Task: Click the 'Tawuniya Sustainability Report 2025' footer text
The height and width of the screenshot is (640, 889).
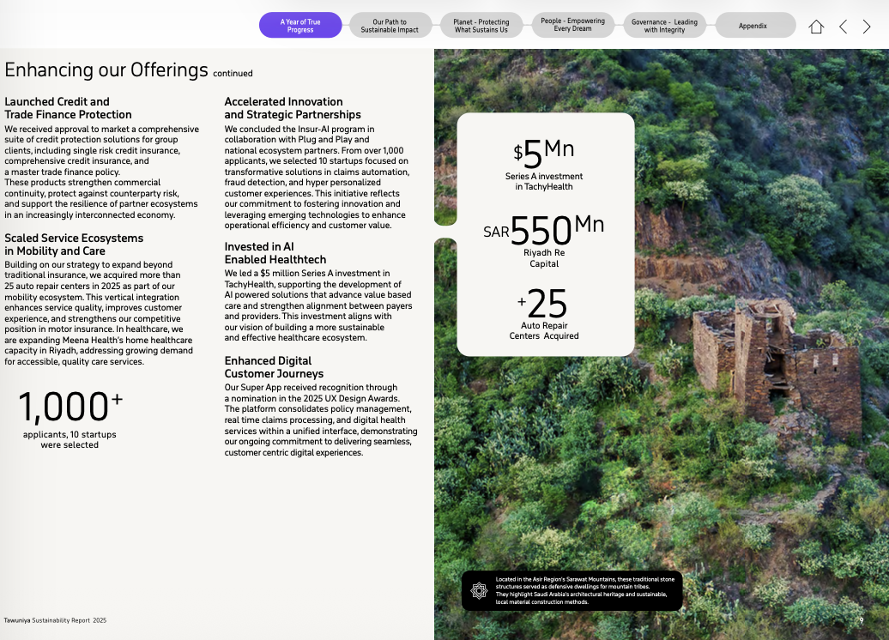Action: coord(55,620)
